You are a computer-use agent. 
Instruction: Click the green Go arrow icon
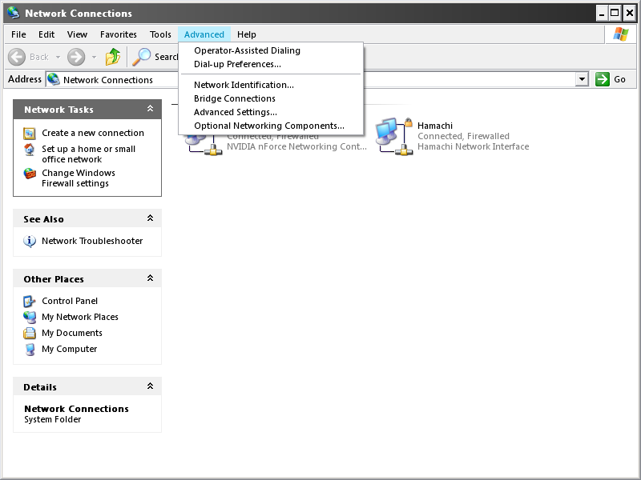pos(603,79)
